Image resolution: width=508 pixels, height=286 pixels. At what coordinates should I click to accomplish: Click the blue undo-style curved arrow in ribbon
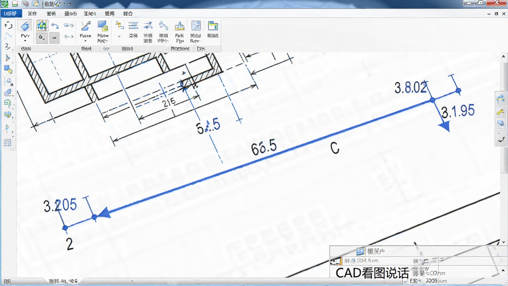55,26
